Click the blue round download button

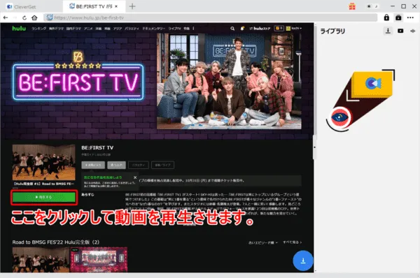(303, 261)
